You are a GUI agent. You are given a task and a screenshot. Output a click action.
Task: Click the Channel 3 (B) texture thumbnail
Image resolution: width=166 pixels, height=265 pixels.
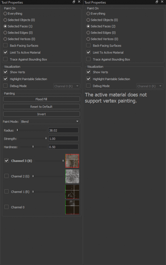(x=72, y=161)
